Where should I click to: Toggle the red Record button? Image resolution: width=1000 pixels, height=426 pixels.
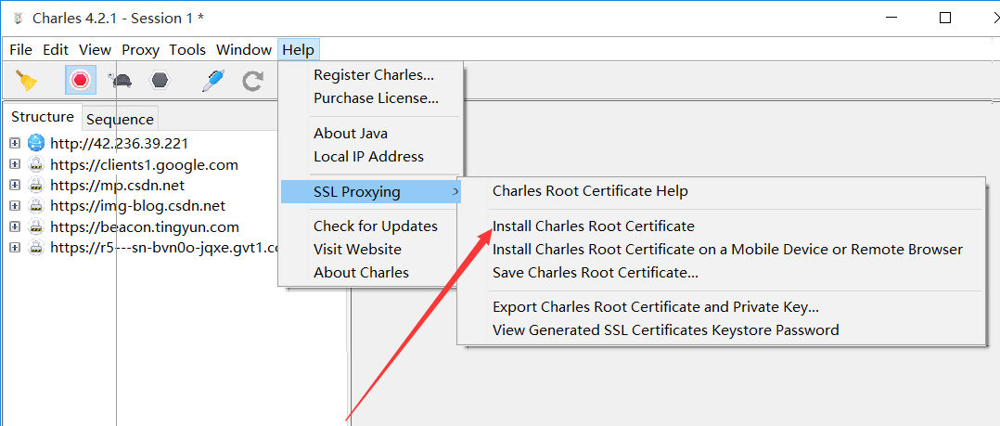click(x=81, y=81)
